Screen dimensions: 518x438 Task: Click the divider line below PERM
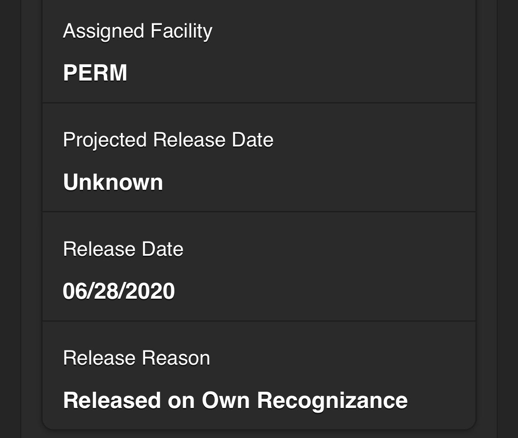259,103
